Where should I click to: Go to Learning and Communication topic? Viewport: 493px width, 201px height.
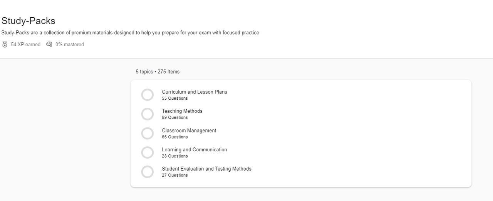194,150
